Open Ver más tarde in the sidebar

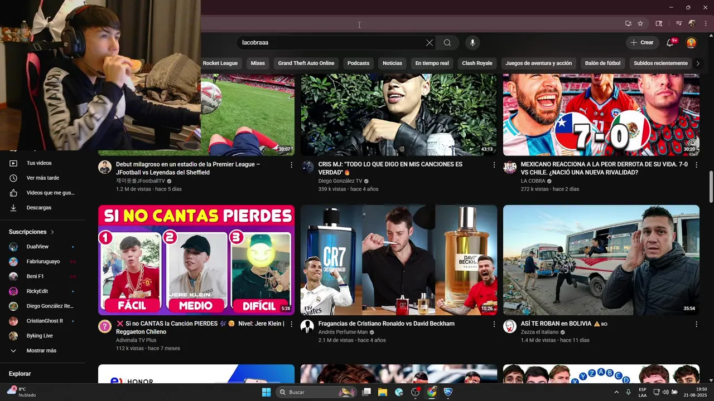point(42,178)
